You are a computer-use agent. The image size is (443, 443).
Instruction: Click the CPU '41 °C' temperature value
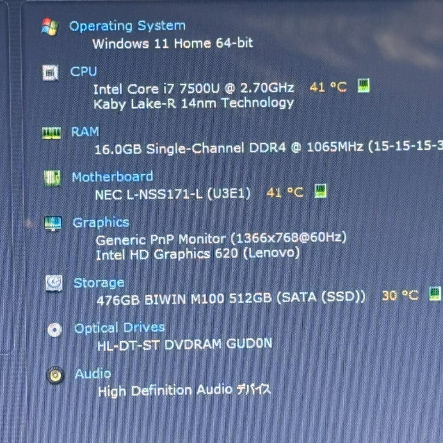pos(328,87)
